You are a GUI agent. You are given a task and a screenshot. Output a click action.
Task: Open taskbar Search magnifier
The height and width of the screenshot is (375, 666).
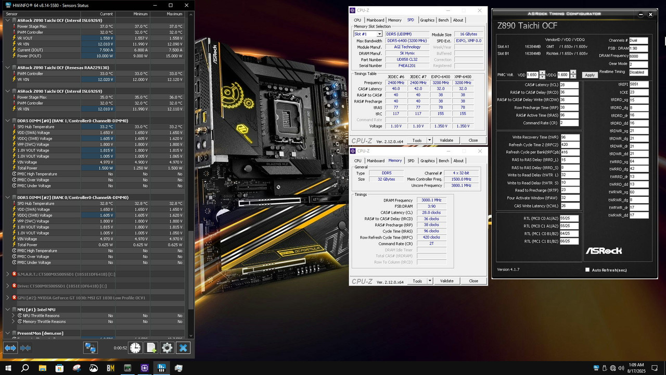(x=25, y=368)
